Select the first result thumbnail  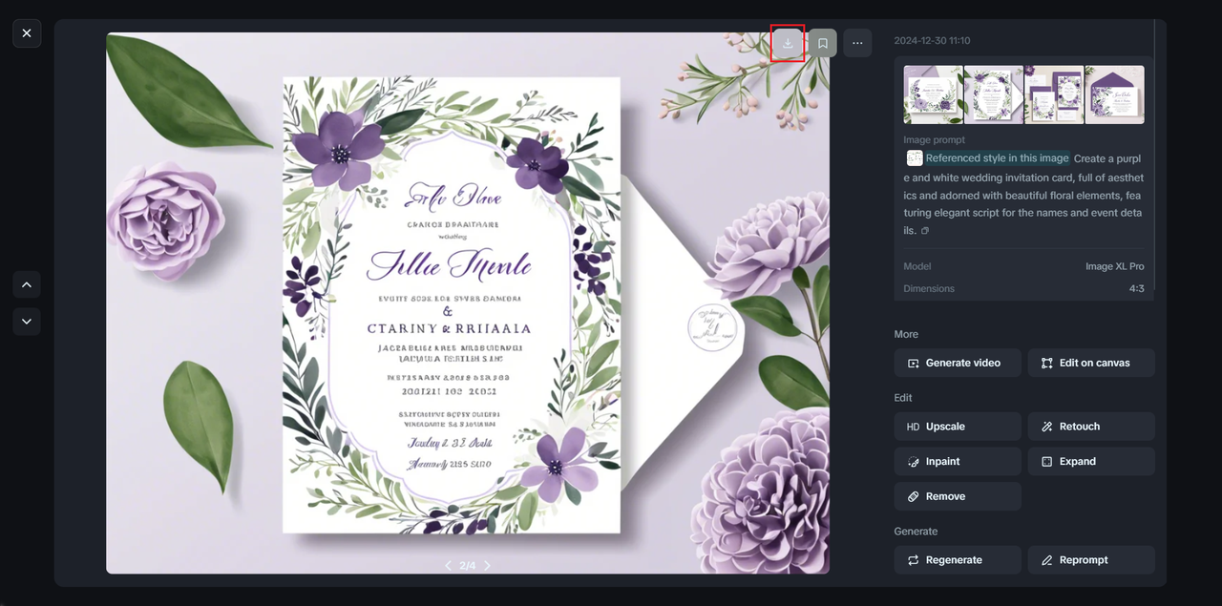(934, 94)
